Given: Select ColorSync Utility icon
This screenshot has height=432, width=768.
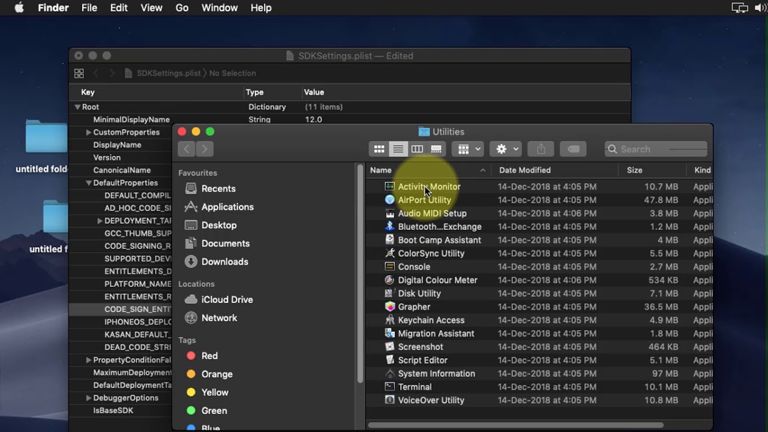Looking at the screenshot, I should point(389,253).
